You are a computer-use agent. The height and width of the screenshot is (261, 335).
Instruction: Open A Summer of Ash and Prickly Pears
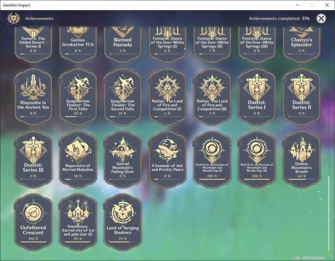167,160
